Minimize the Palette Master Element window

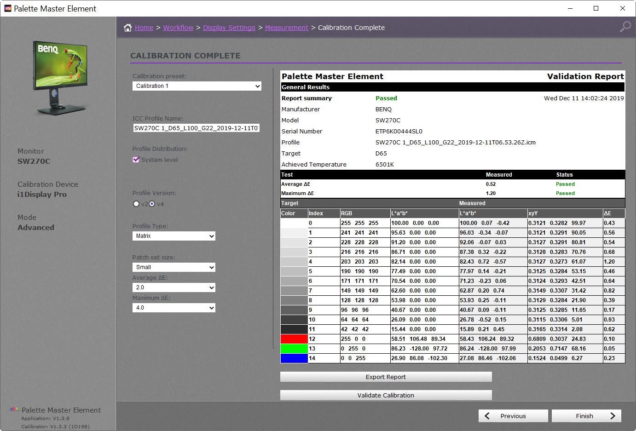pos(570,8)
